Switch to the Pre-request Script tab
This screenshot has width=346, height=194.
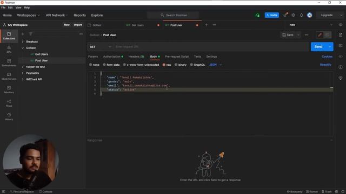[x=177, y=57]
